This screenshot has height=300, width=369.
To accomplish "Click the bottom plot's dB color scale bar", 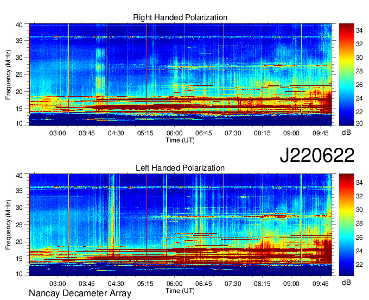I will tap(346, 225).
